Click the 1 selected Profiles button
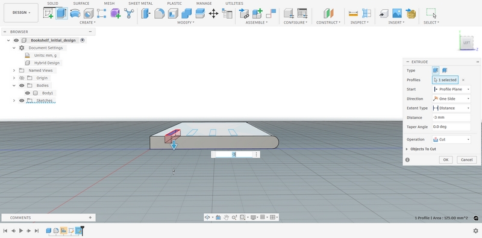482x238 pixels. [445, 80]
